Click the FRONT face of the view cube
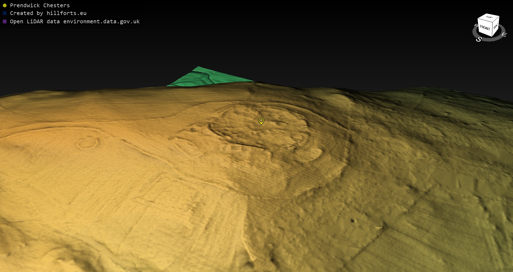Viewport: 513px width, 272px height. pos(485,28)
